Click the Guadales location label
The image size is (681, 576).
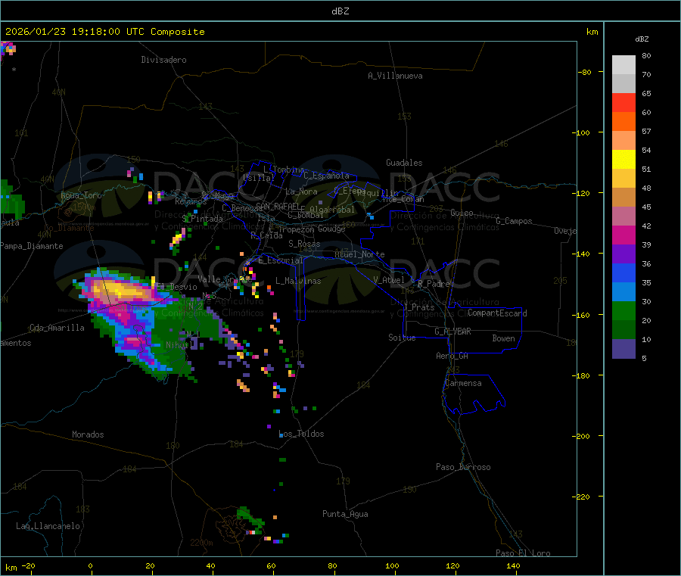coord(404,163)
